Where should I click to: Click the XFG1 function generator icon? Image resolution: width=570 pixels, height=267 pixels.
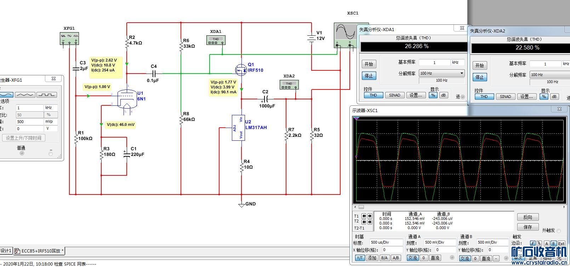pyautogui.click(x=69, y=38)
